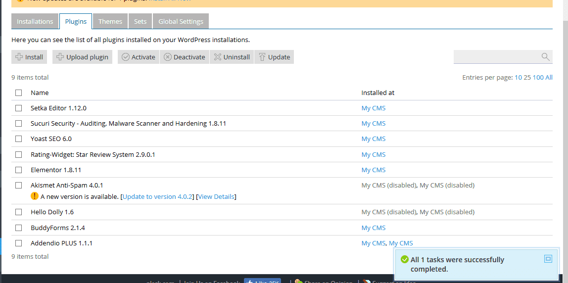Select the Plugins tab
The width and height of the screenshot is (568, 283).
76,21
